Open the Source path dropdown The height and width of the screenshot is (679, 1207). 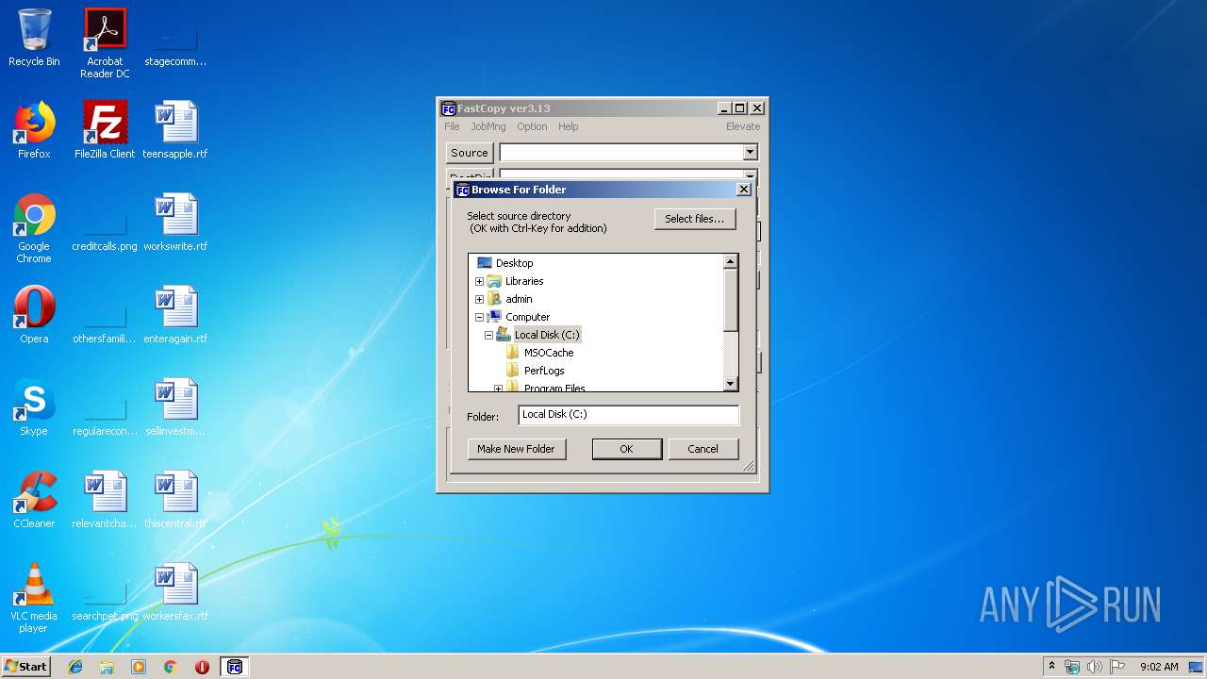tap(750, 153)
